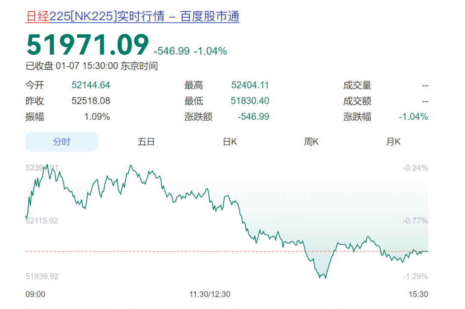
Task: Select the active 分时 tab
Action: click(61, 141)
